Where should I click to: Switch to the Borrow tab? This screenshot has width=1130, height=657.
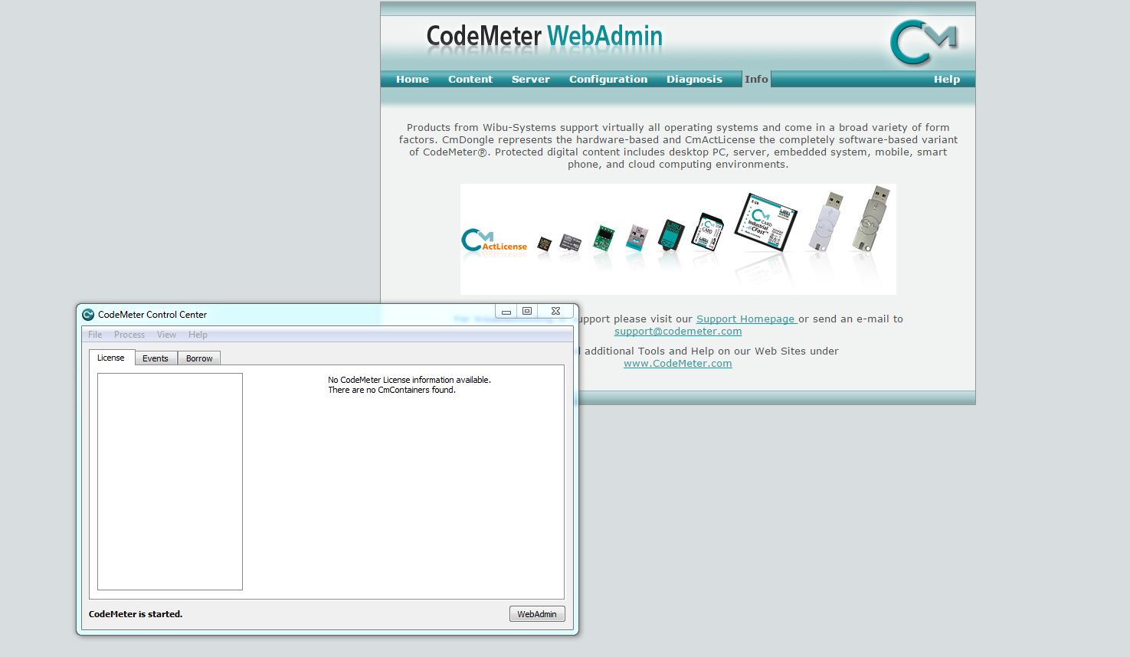coord(199,358)
